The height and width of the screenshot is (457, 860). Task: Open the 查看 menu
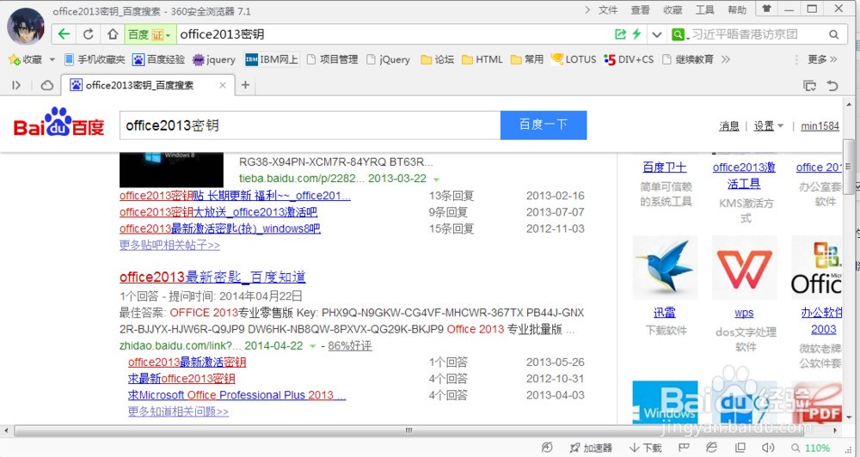click(x=640, y=9)
